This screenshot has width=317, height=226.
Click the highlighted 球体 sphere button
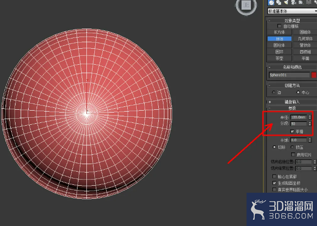pyautogui.click(x=279, y=39)
